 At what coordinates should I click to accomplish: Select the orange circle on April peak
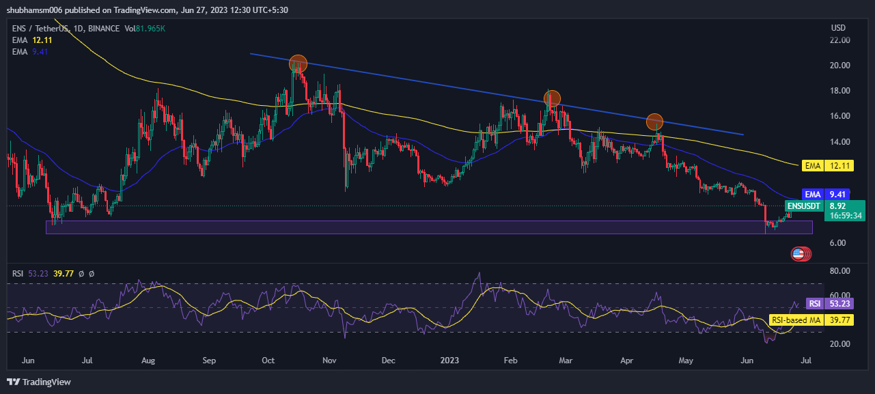coord(654,122)
